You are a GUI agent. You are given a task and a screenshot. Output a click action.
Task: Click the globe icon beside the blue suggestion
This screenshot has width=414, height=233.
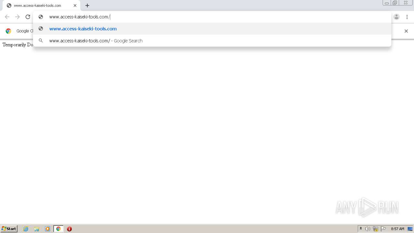pos(41,28)
